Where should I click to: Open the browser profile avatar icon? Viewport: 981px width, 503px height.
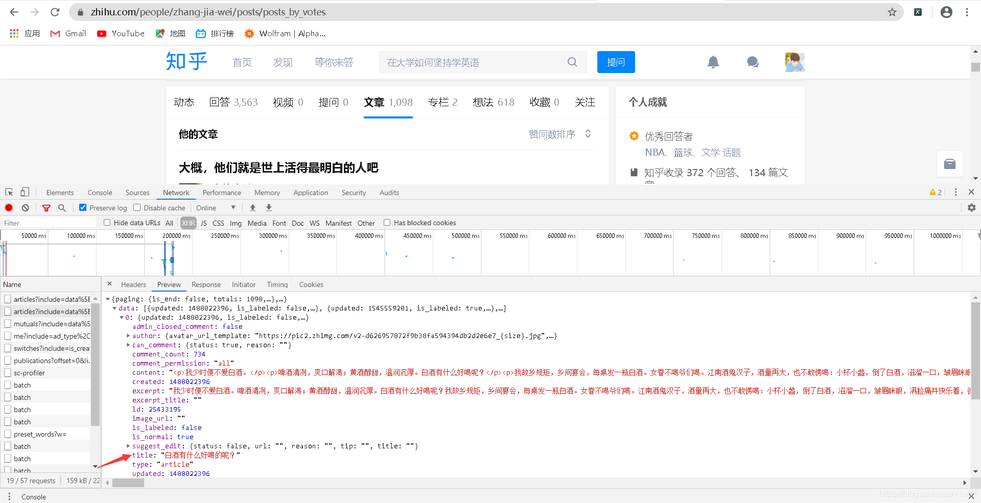point(946,12)
